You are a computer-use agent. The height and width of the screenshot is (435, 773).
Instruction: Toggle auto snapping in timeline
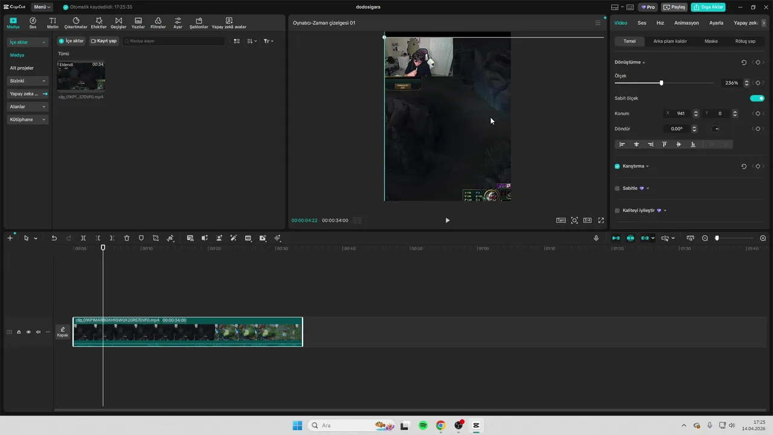click(630, 238)
